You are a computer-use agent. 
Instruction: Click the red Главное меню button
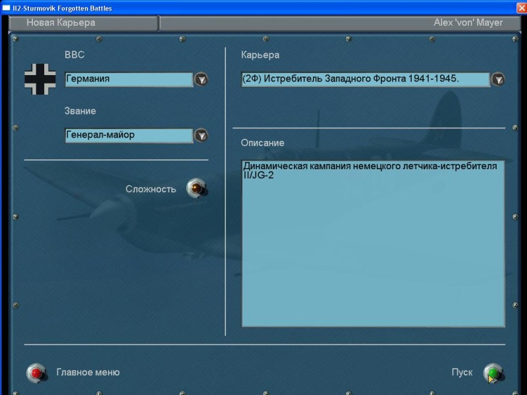tap(36, 373)
